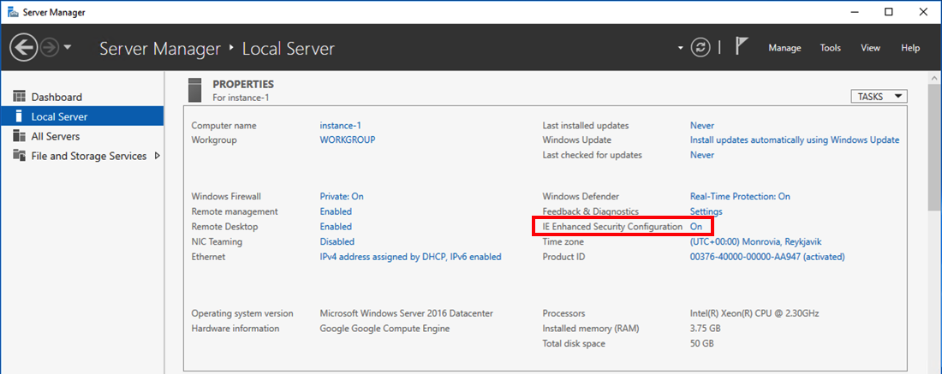Viewport: 942px width, 374px height.
Task: Open the TASKS dropdown
Action: coord(879,97)
